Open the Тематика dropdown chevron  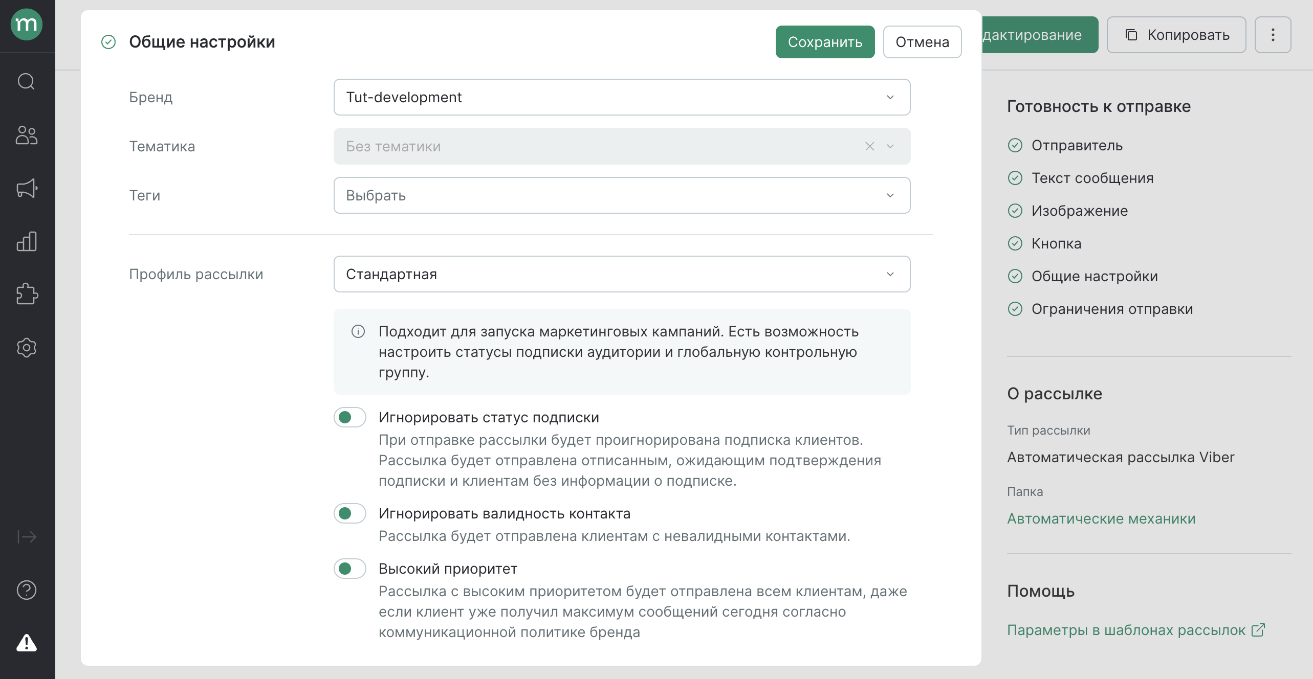coord(890,146)
